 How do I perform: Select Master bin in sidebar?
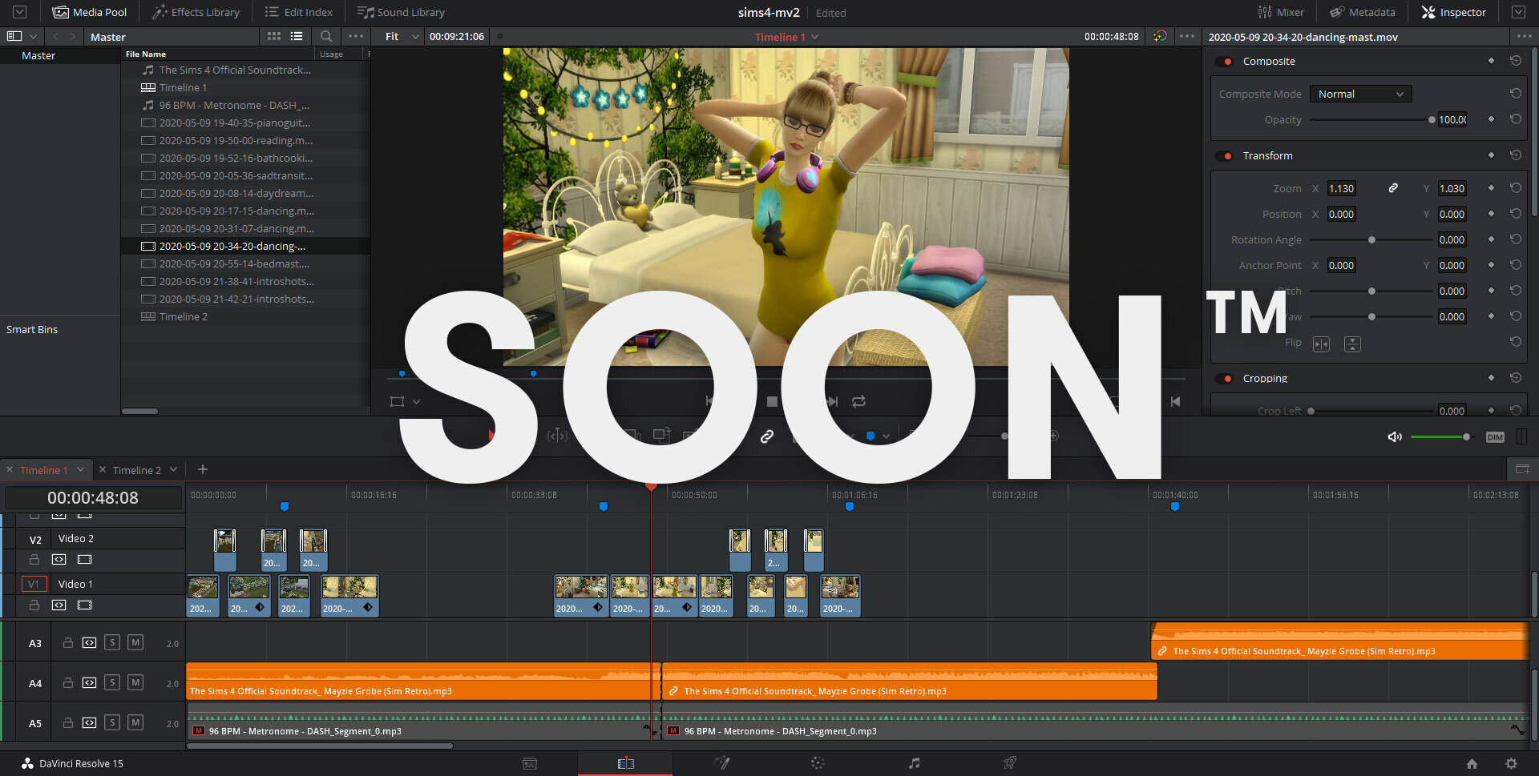click(x=38, y=55)
